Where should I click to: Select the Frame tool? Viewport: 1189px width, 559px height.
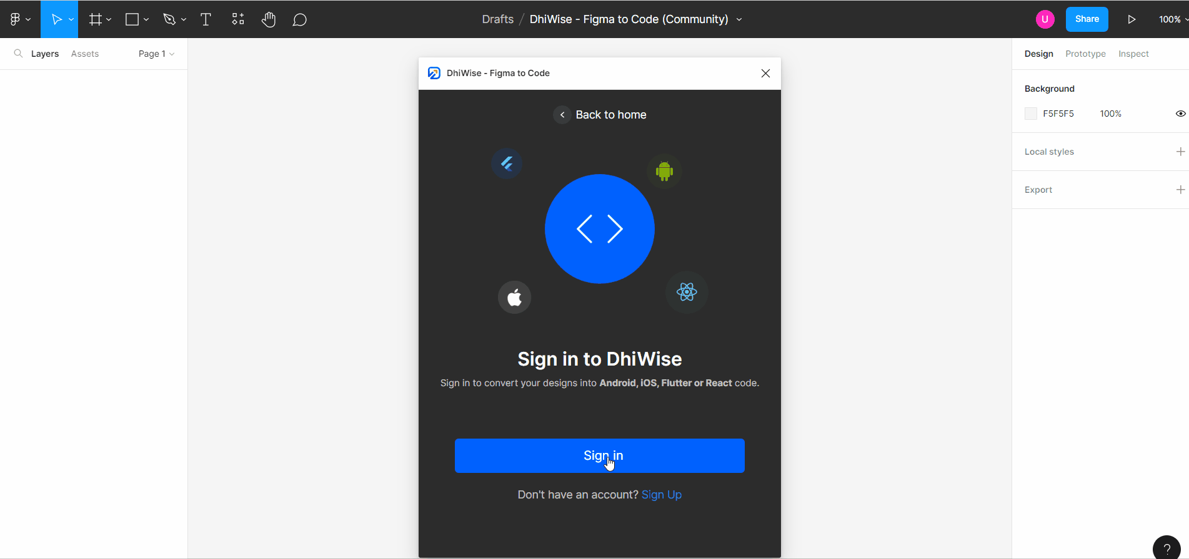point(95,19)
